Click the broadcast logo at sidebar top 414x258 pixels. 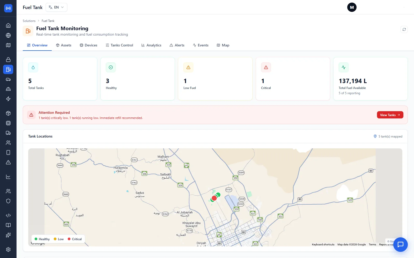(8, 8)
